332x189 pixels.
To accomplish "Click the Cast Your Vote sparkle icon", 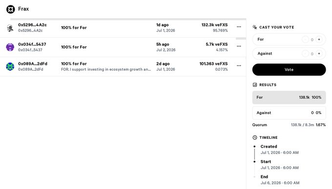I will point(255,27).
